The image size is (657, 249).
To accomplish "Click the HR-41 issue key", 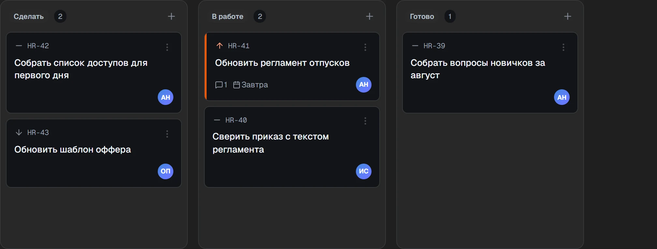I will point(239,46).
